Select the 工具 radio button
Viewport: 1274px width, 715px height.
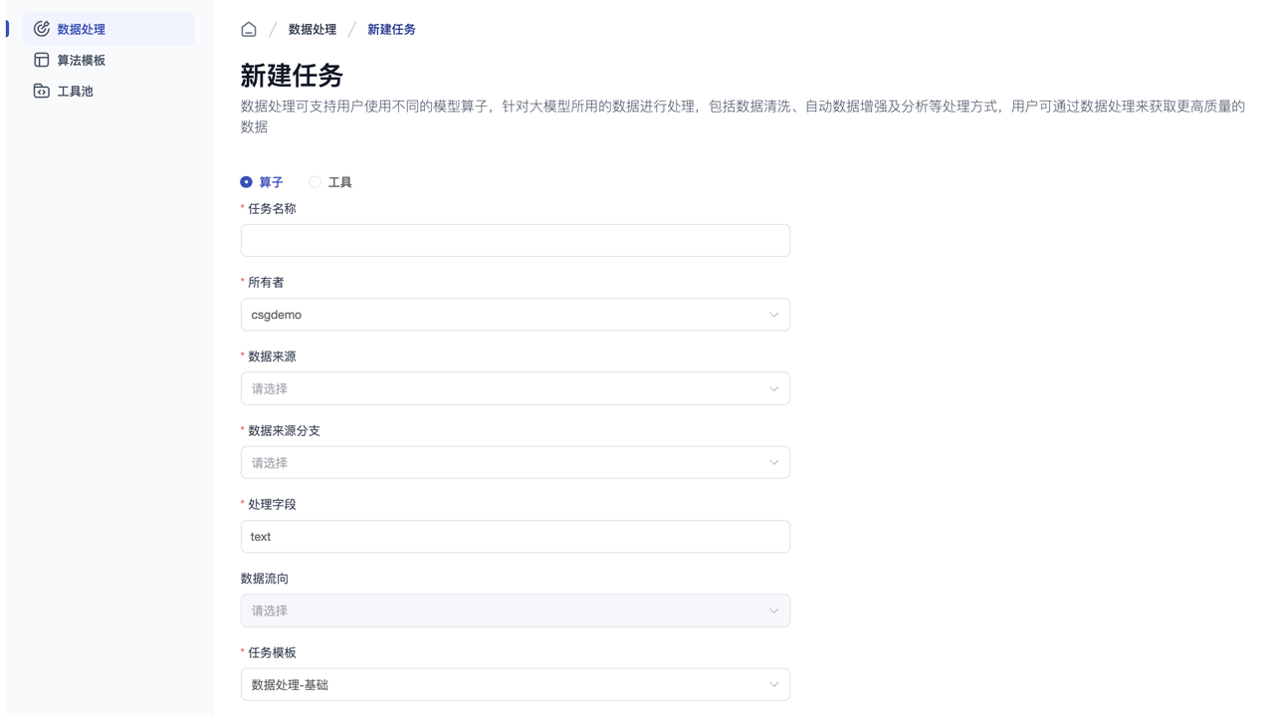(x=316, y=182)
